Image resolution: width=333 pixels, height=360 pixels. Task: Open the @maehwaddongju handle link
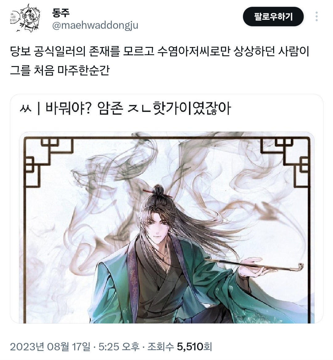[95, 26]
